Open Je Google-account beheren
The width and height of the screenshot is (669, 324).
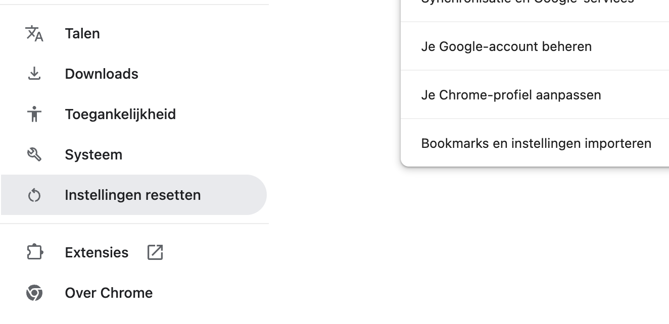[506, 46]
